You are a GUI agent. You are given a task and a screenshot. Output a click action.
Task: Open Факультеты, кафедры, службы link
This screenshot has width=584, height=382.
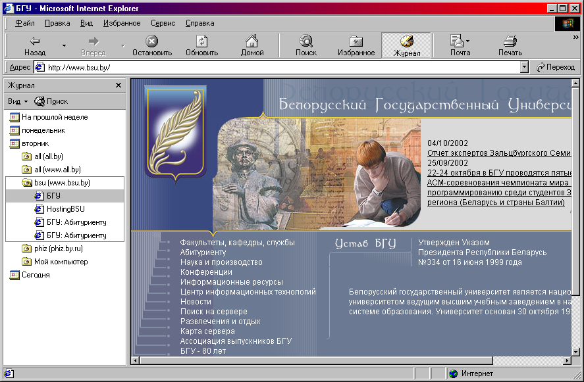tap(237, 243)
